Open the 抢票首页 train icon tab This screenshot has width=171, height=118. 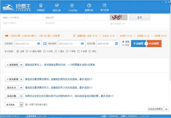[41, 6]
